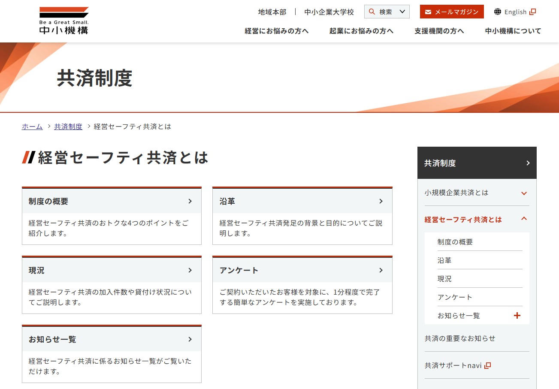Expand the 小規模企業共済とは sidebar section
Viewport: 559px width, 389px height.
523,193
